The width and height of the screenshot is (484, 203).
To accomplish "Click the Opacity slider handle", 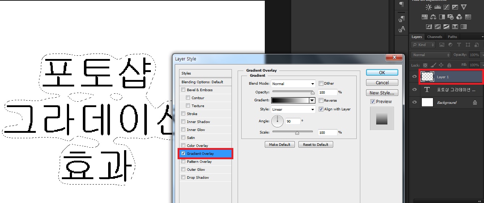I will pos(313,93).
